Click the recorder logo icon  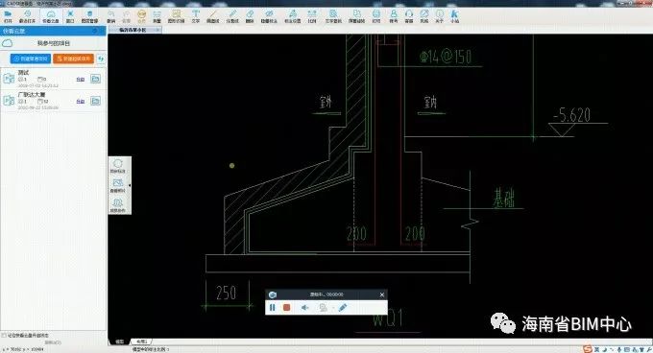point(273,294)
